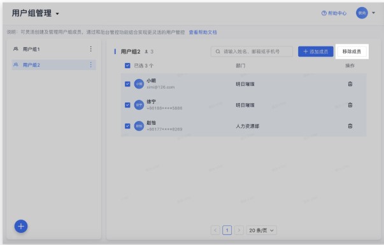Viewport: 384px width, 245px height.
Task: Click the 操作 column header
Action: 350,66
